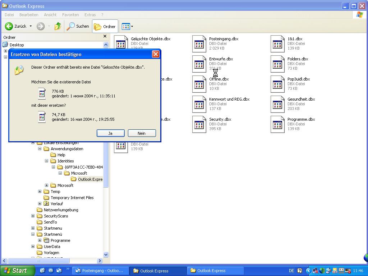The width and height of the screenshot is (368, 276).
Task: Click the folder pane horizontal scroll-right arrow
Action: [100, 261]
